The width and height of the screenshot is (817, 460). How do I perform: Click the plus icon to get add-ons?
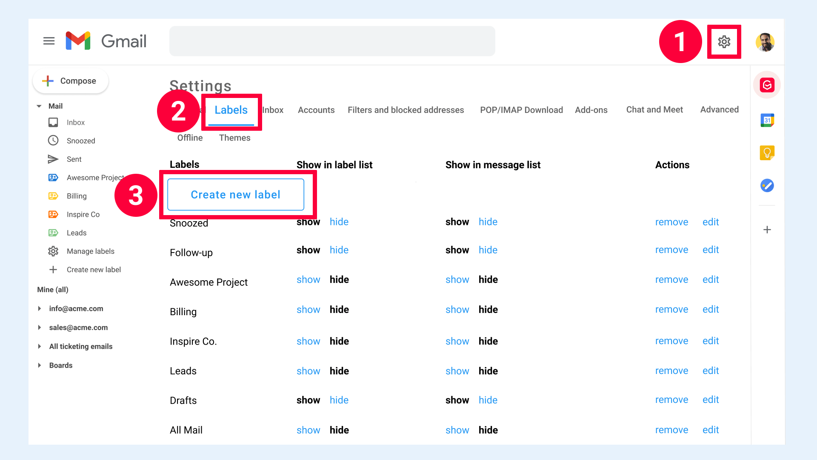coord(767,230)
